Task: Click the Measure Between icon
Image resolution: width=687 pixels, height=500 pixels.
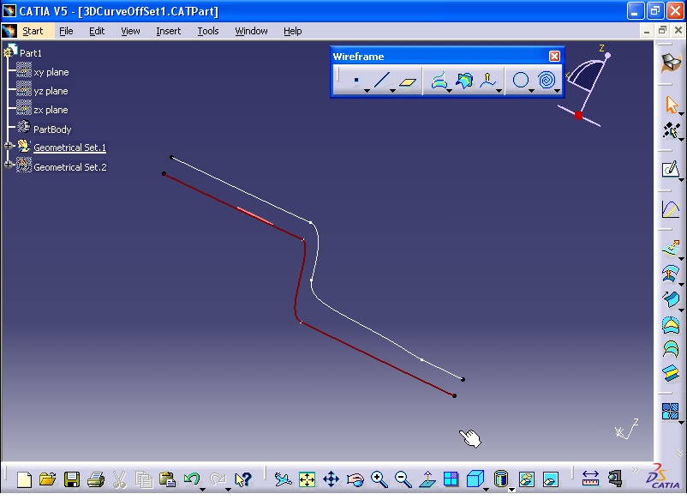Action: 590,479
